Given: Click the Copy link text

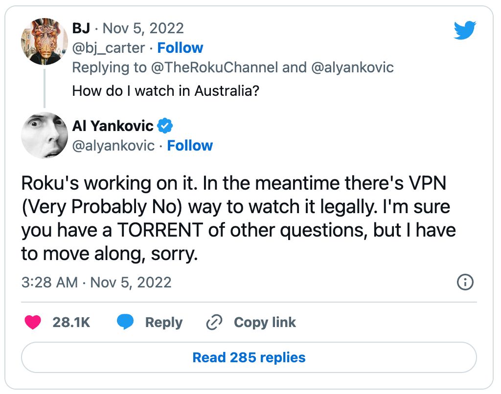Looking at the screenshot, I should 265,323.
